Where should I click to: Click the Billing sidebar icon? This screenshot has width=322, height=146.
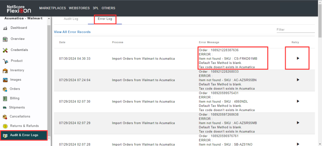click(x=5, y=98)
